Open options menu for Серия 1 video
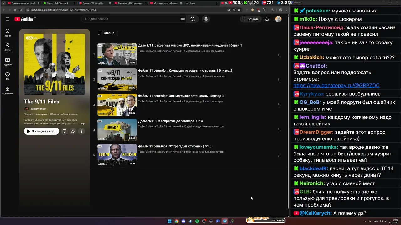Image resolution: width=401 pixels, height=225 pixels. point(279,54)
